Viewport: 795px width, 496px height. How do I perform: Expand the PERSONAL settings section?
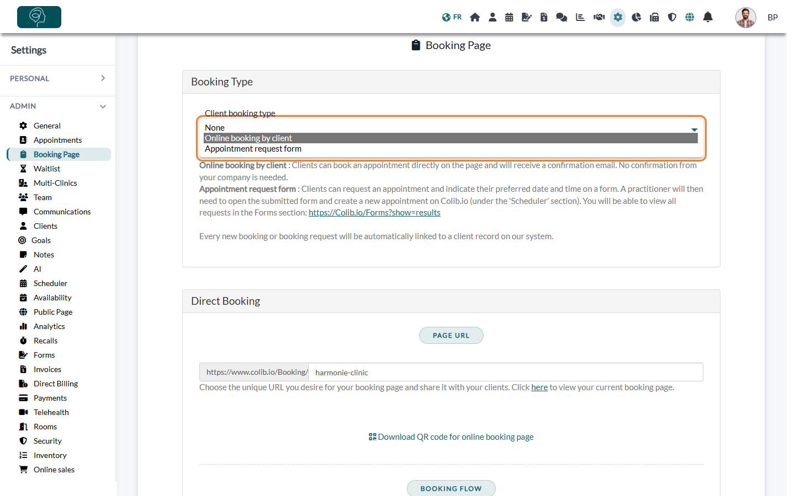click(57, 78)
